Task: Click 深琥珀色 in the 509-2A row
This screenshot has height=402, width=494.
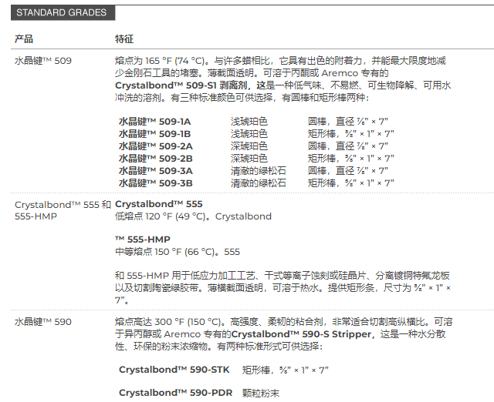Action: [x=249, y=146]
